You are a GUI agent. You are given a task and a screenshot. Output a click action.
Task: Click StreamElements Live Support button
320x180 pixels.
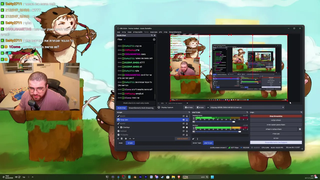(276, 142)
